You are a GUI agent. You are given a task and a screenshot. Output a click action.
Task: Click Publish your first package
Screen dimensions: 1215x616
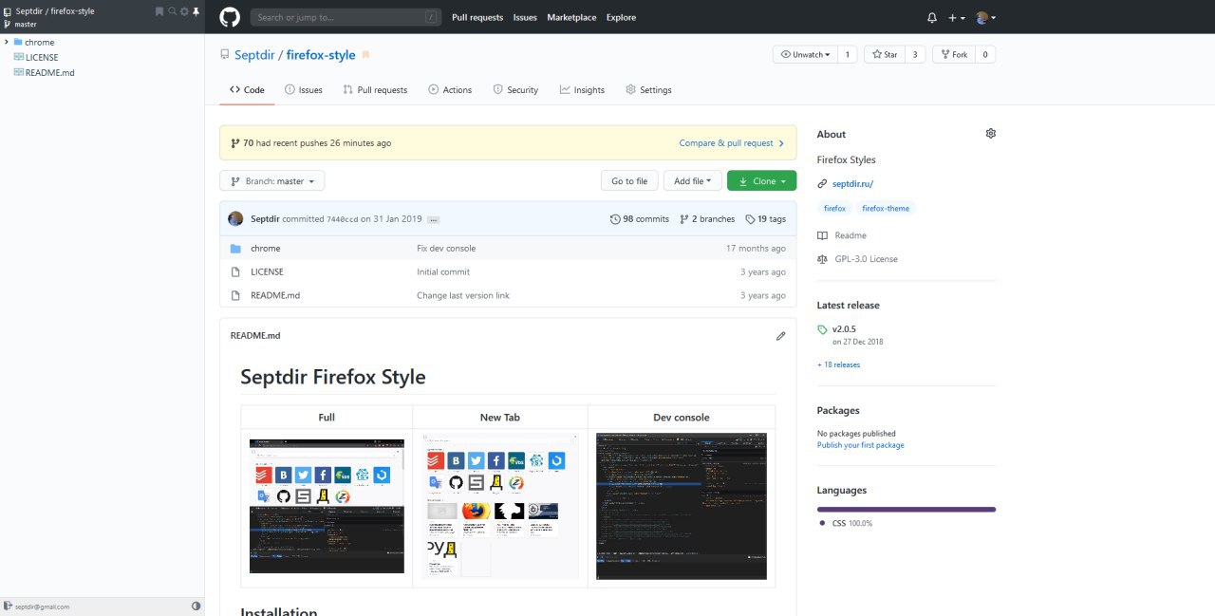[x=860, y=445]
